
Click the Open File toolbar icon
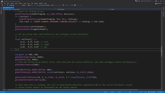point(10,5)
